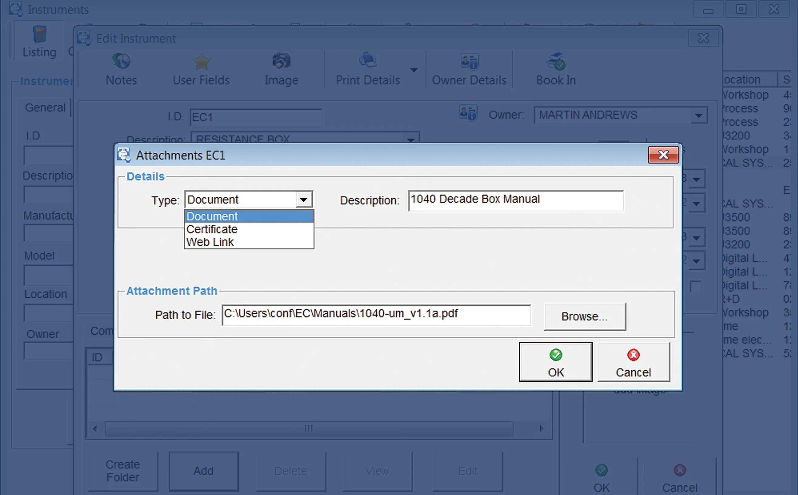The width and height of the screenshot is (798, 495).
Task: Click the info icon beside the Owner field
Action: pyautogui.click(x=468, y=114)
